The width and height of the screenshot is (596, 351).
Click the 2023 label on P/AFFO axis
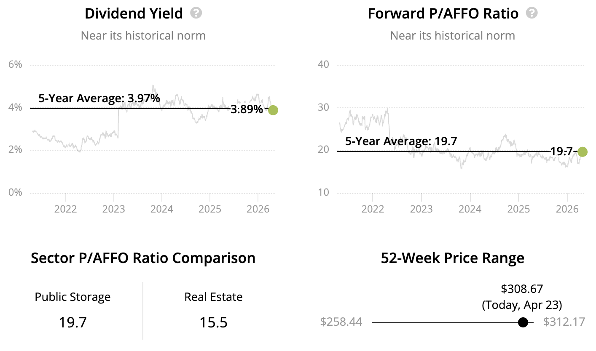tap(421, 209)
